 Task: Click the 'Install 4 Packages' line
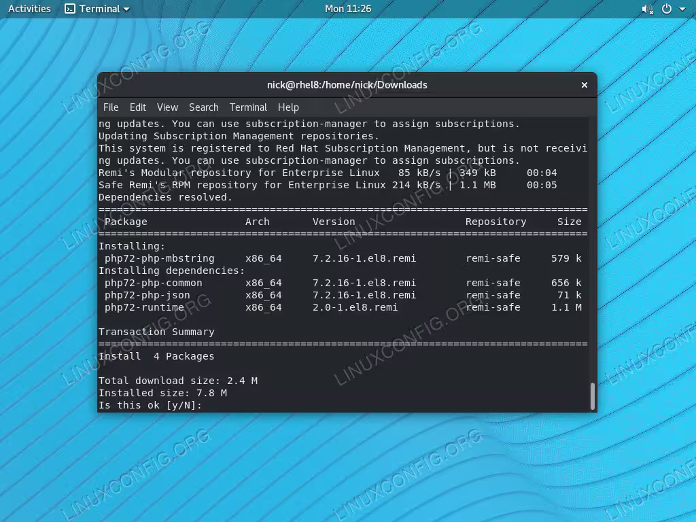(156, 356)
